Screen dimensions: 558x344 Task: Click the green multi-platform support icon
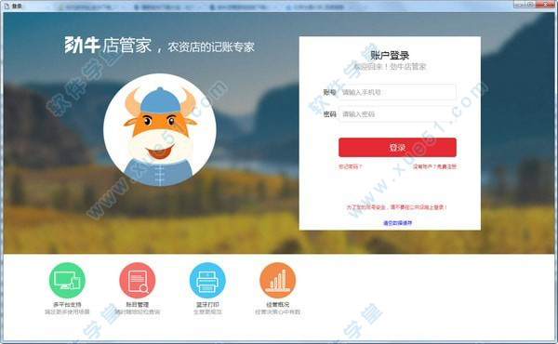[67, 280]
